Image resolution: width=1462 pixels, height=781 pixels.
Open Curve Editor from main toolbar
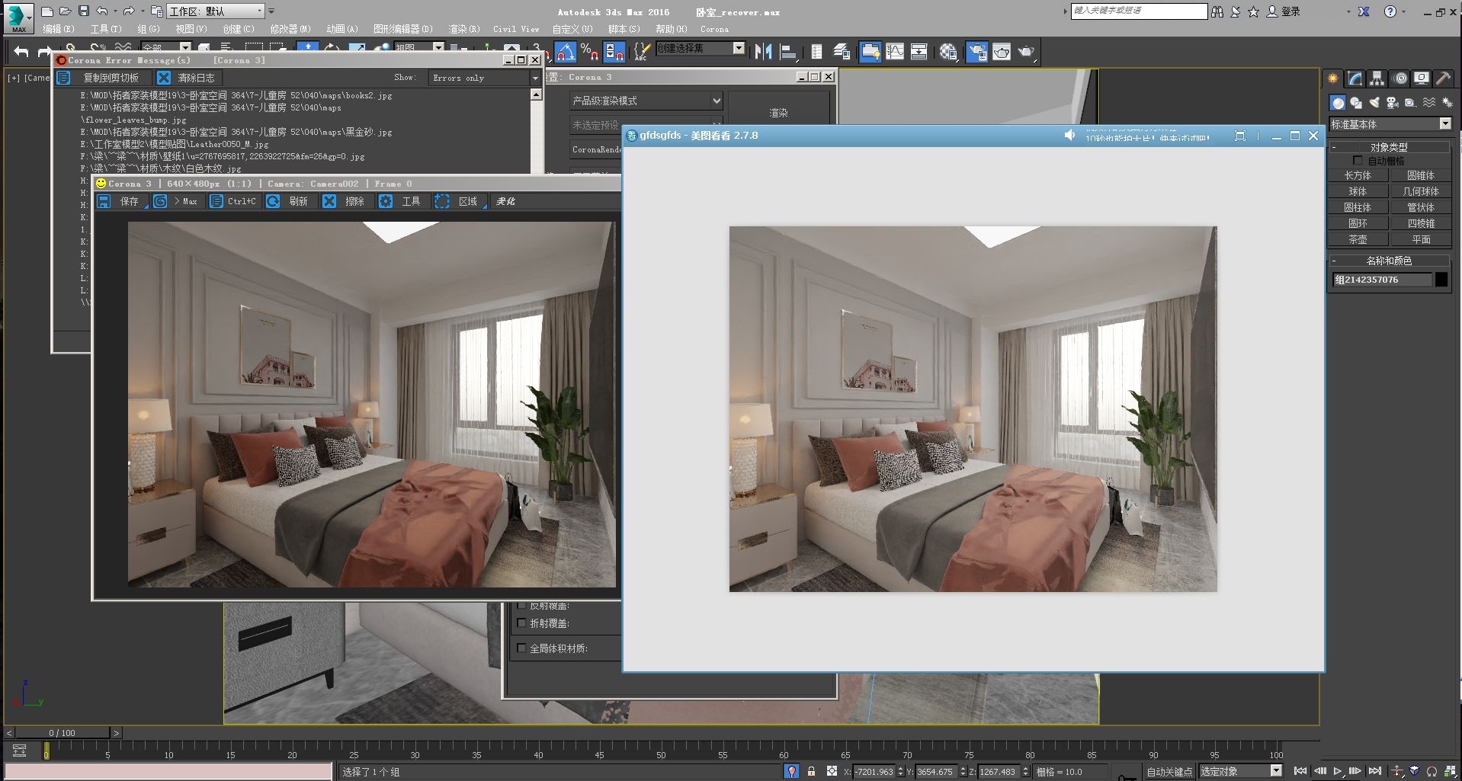(x=895, y=52)
